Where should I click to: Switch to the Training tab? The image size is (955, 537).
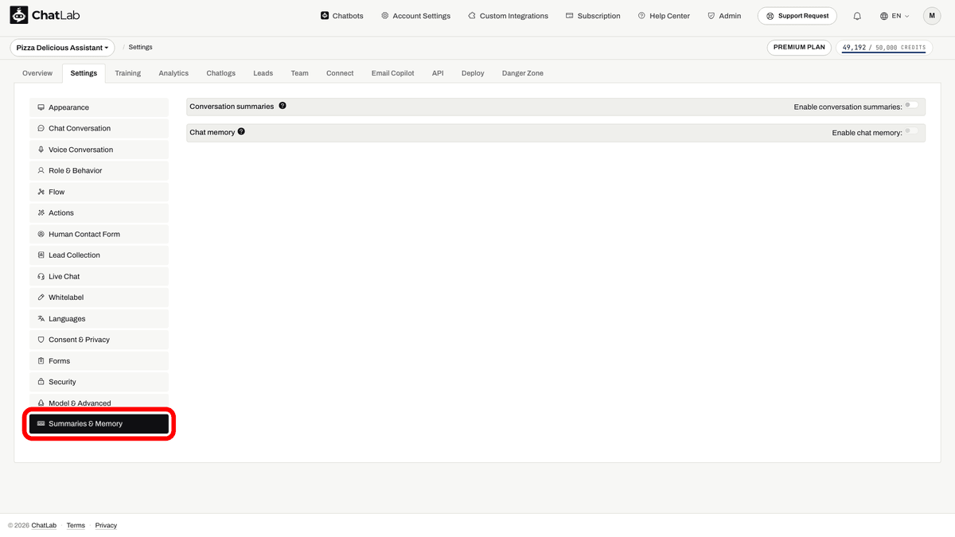click(127, 73)
